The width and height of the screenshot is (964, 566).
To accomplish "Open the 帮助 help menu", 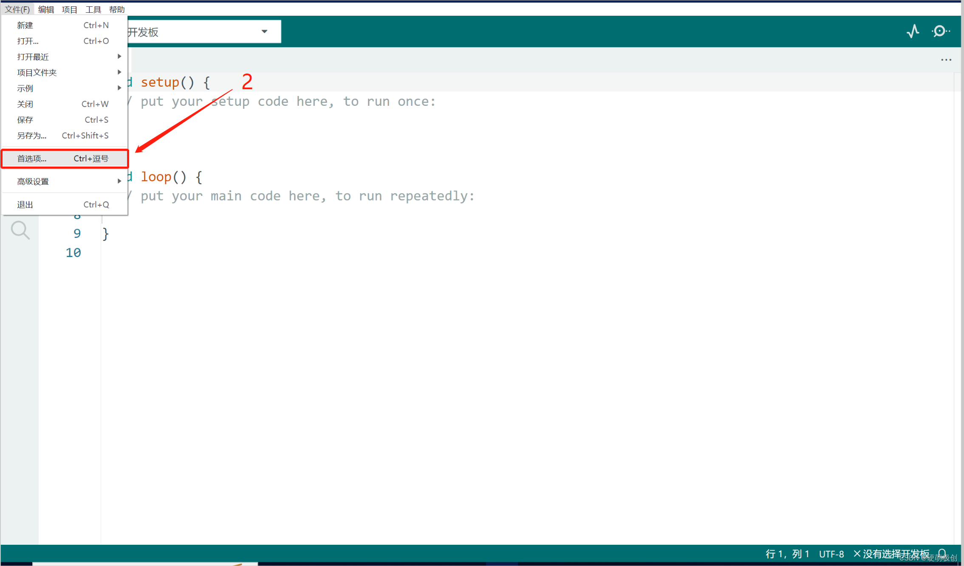I will click(x=117, y=9).
